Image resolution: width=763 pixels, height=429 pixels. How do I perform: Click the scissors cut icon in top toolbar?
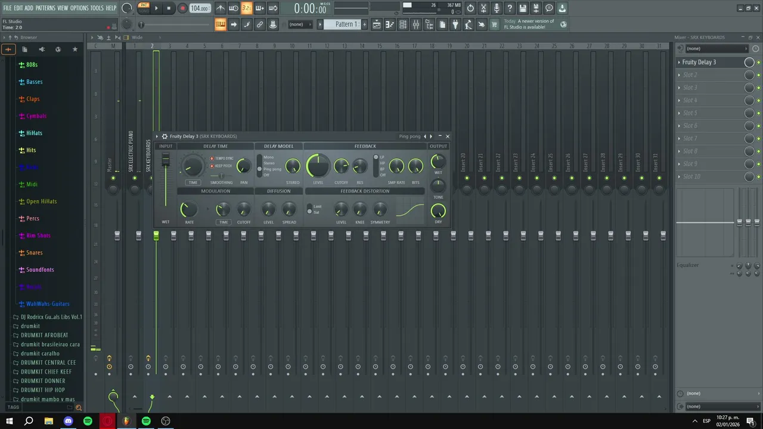point(483,8)
